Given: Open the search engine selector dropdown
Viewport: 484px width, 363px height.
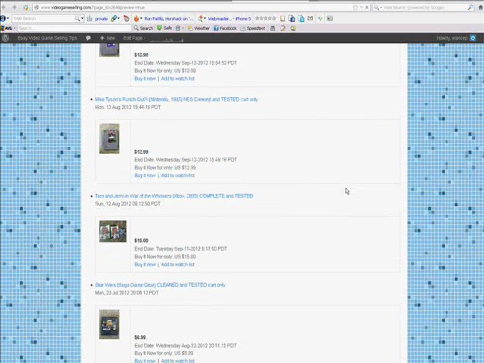Looking at the screenshot, I should [381, 8].
